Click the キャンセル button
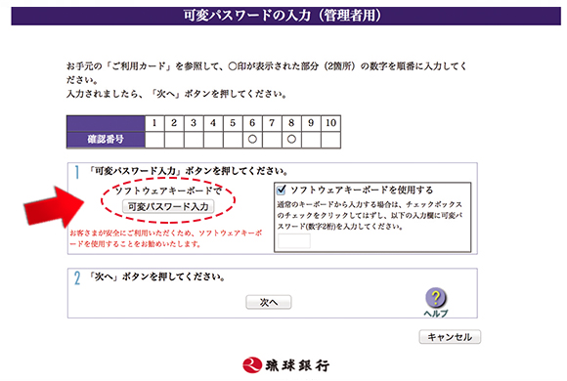 click(450, 337)
